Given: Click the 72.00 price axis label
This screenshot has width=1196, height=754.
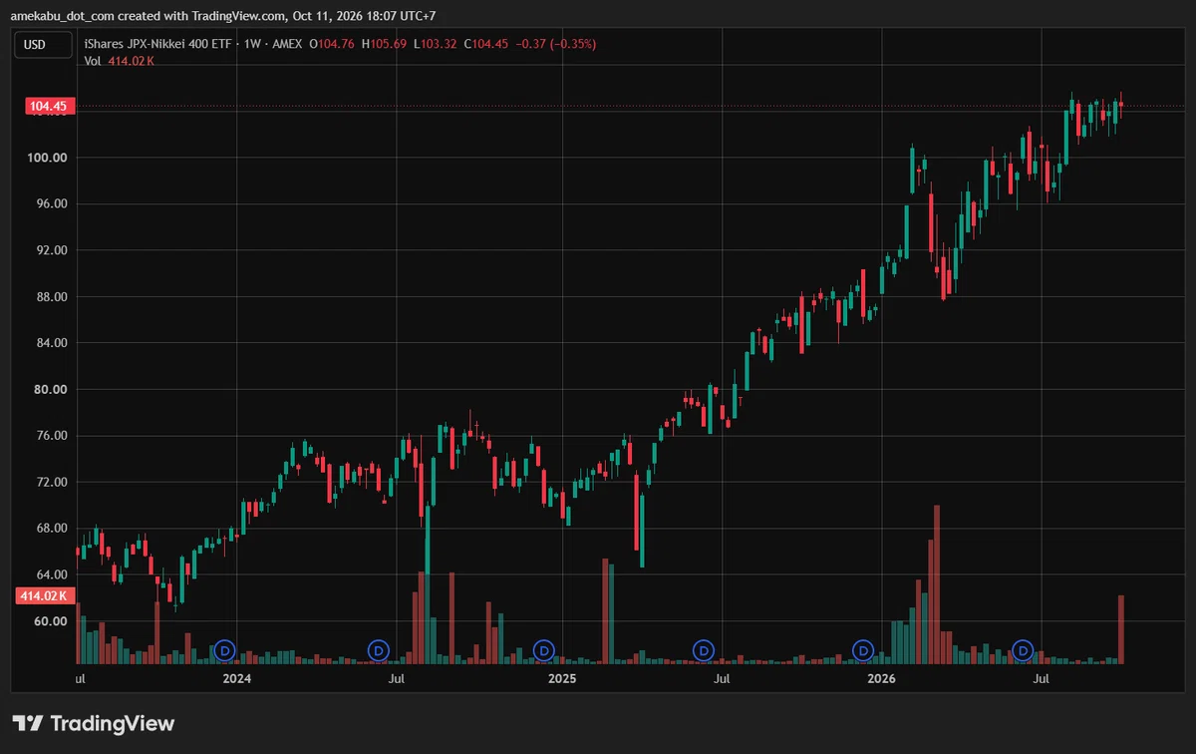Looking at the screenshot, I should [x=51, y=482].
